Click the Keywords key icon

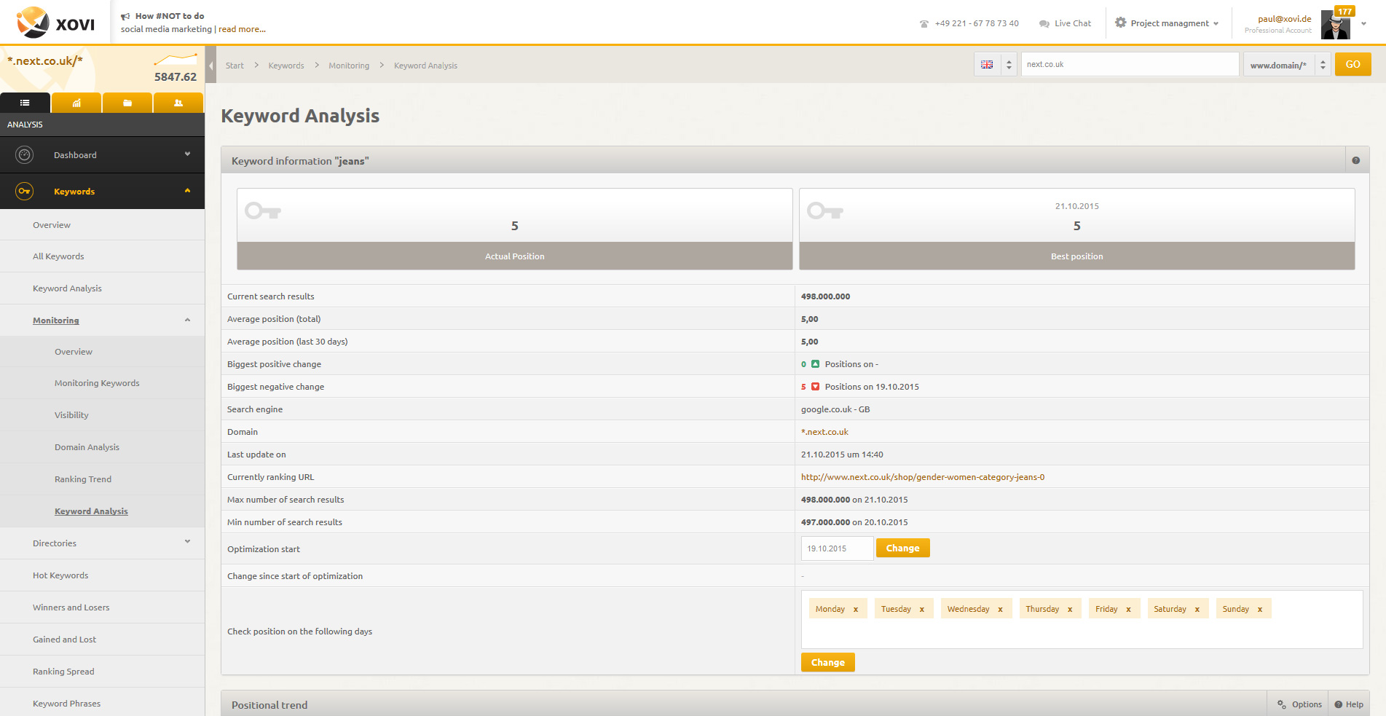[25, 191]
